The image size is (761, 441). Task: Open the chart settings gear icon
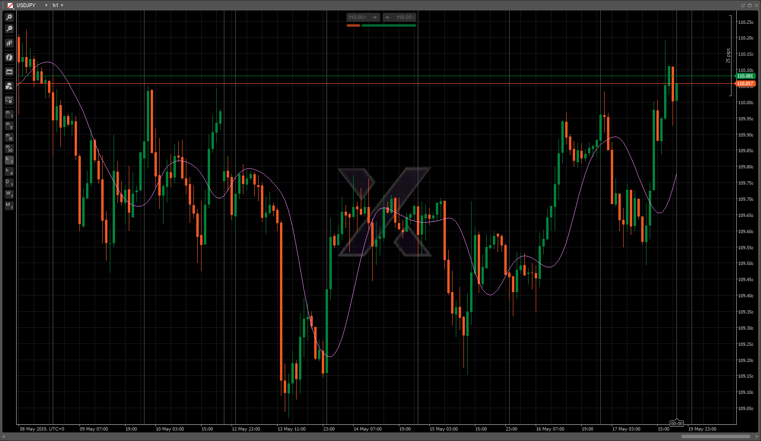(x=9, y=100)
